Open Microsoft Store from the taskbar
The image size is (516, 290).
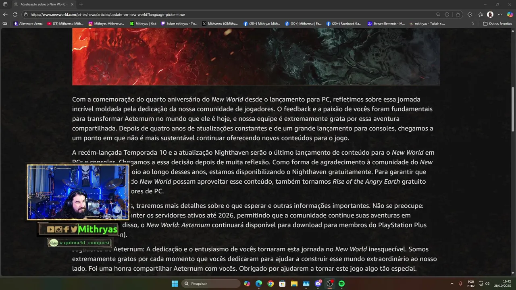click(283, 284)
